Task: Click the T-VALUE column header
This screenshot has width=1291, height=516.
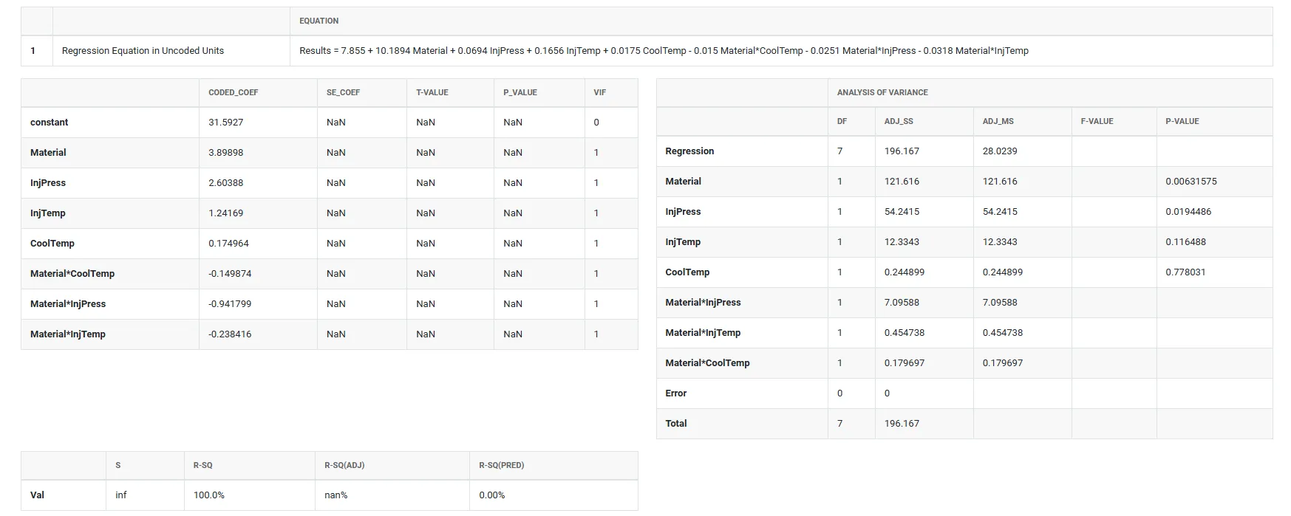Action: [432, 92]
